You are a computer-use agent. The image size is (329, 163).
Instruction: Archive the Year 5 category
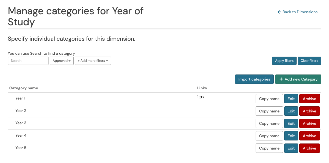tap(309, 148)
